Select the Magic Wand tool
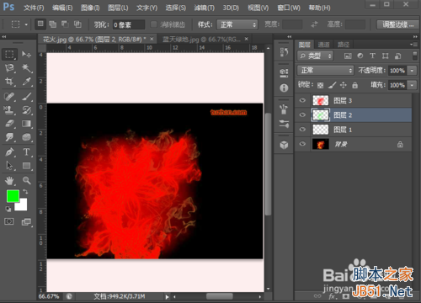 point(27,68)
